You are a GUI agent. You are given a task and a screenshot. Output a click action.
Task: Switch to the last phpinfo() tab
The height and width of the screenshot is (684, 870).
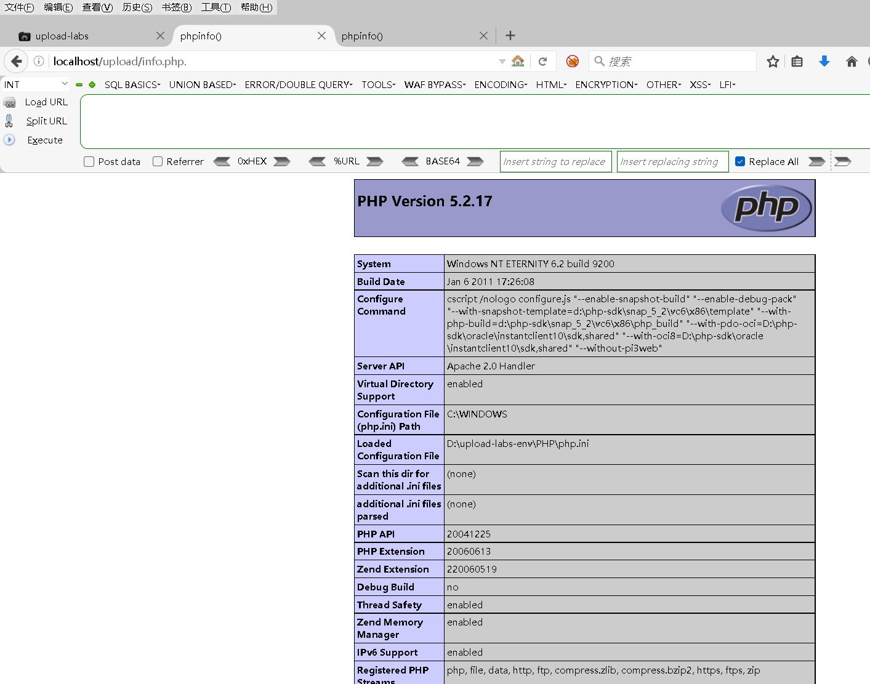(415, 36)
